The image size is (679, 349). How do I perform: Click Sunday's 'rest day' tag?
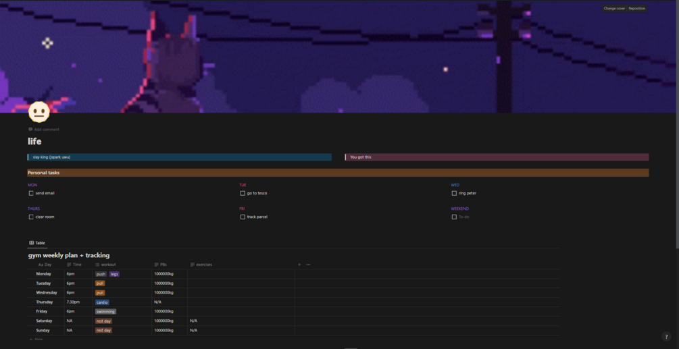(103, 330)
